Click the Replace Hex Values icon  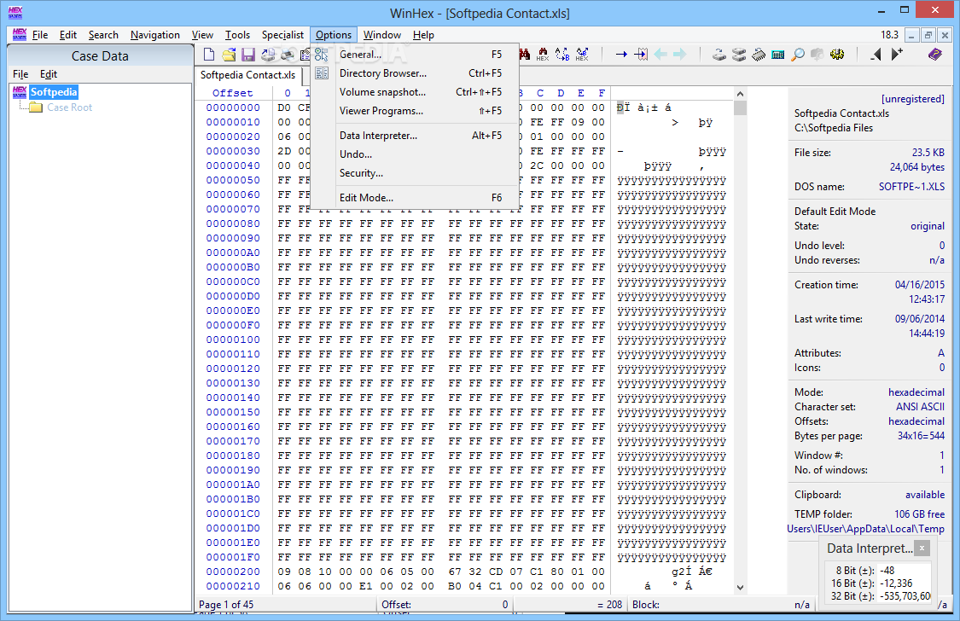click(x=582, y=55)
